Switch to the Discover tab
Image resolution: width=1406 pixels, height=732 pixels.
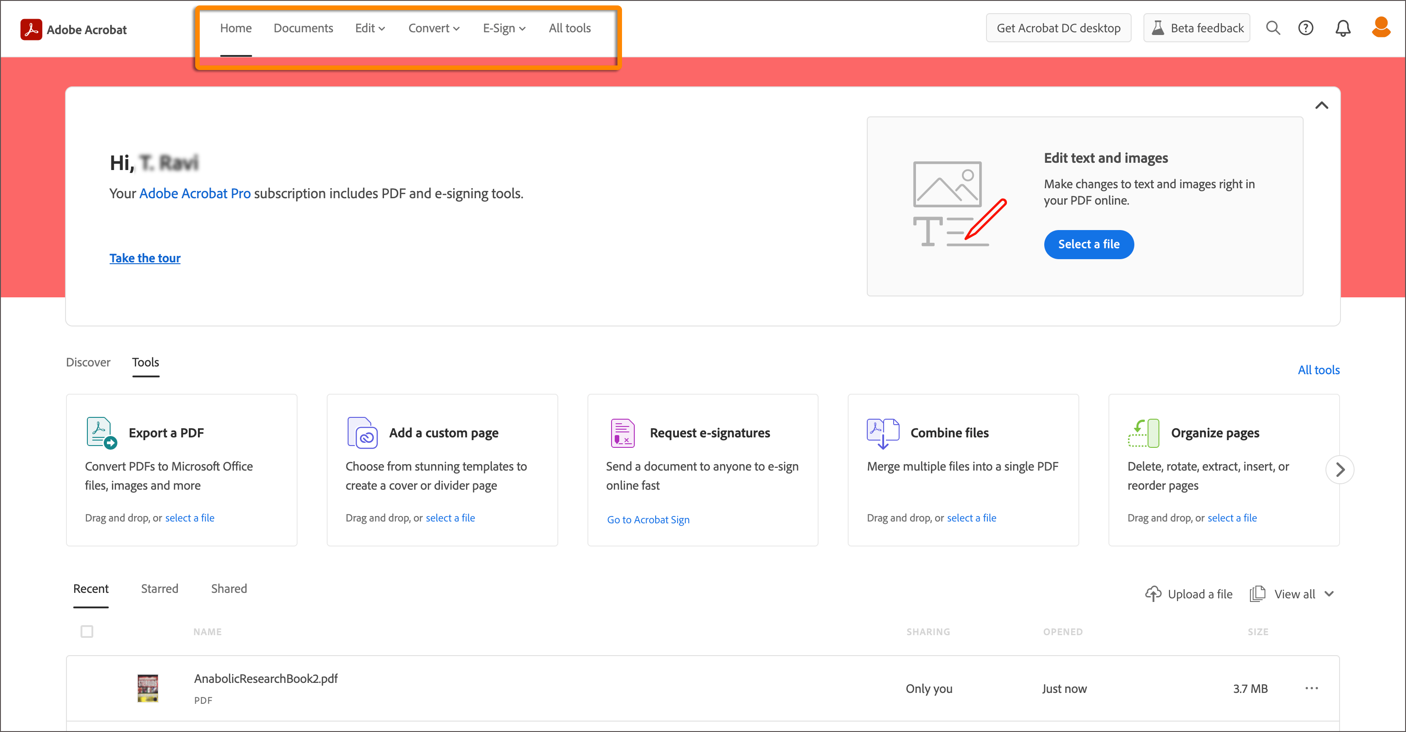point(90,362)
